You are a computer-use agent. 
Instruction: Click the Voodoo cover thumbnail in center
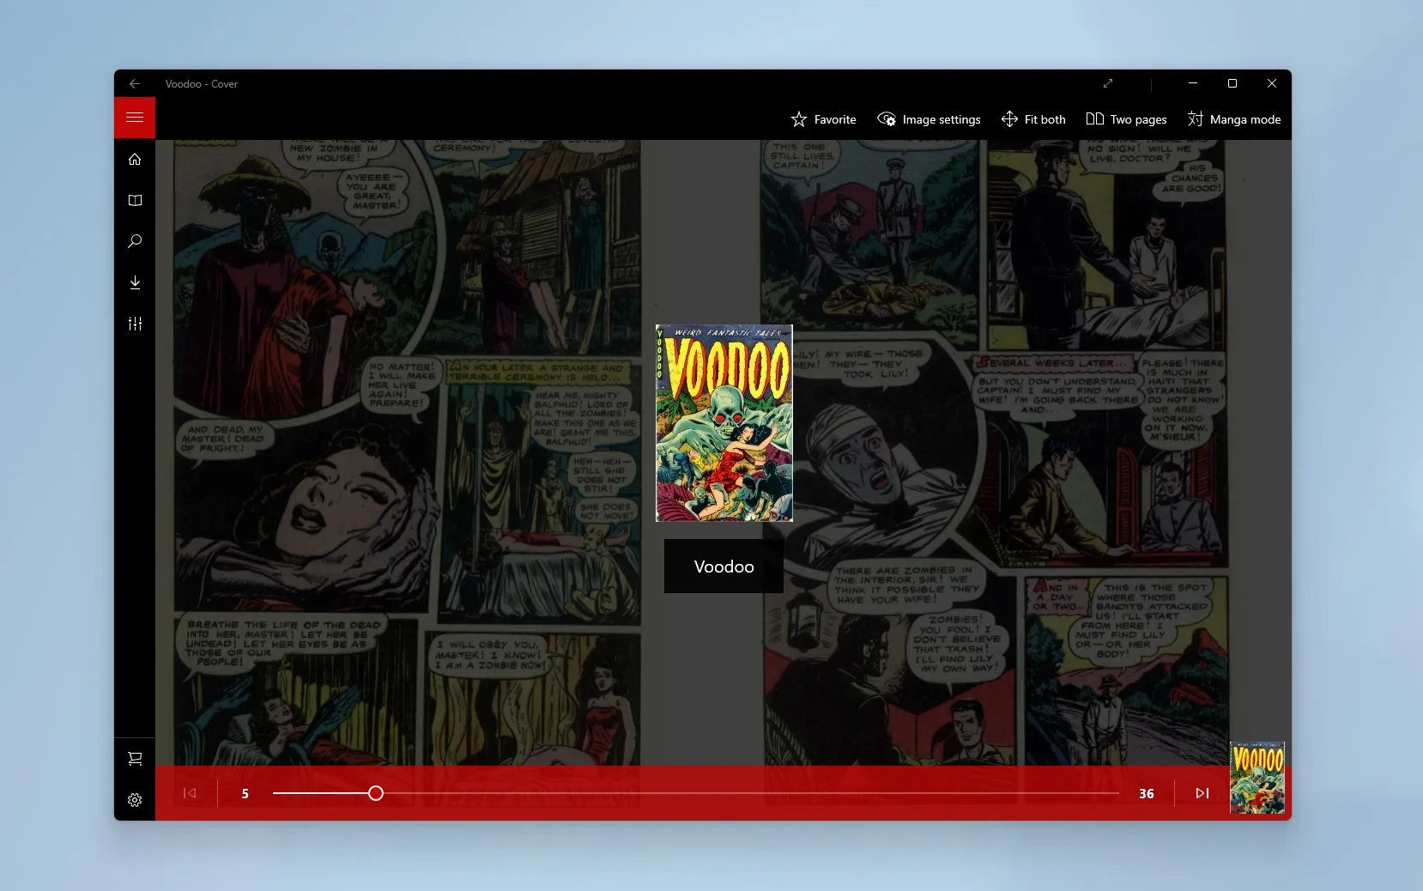pyautogui.click(x=724, y=423)
